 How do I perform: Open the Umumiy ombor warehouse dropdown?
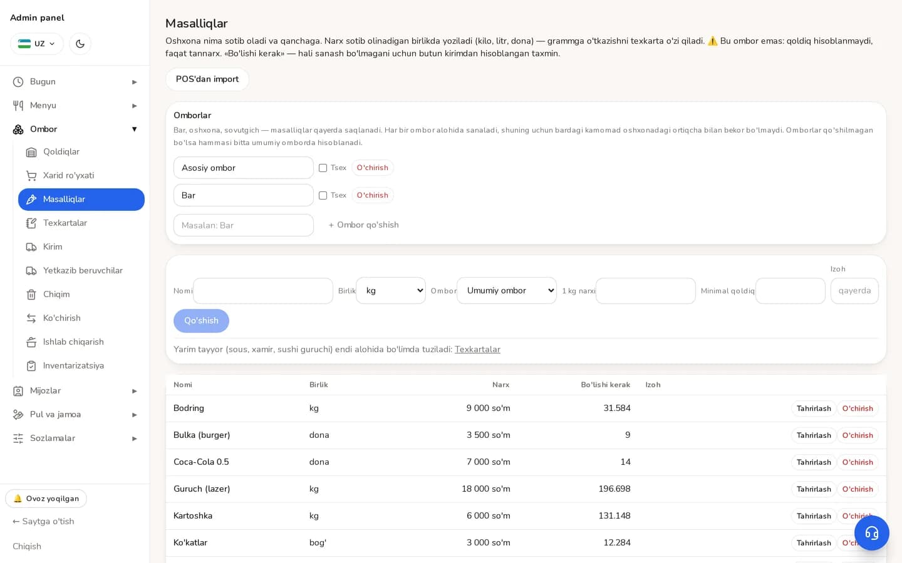(x=507, y=291)
